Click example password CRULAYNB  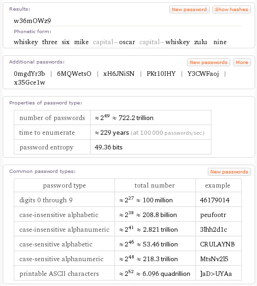[x=217, y=244]
